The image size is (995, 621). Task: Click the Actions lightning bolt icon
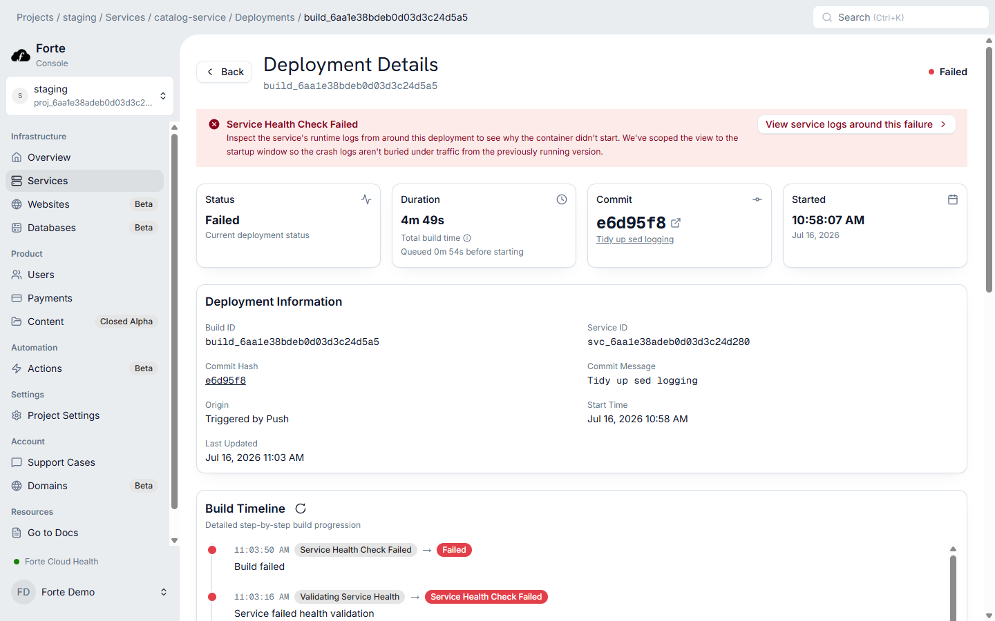tap(17, 368)
